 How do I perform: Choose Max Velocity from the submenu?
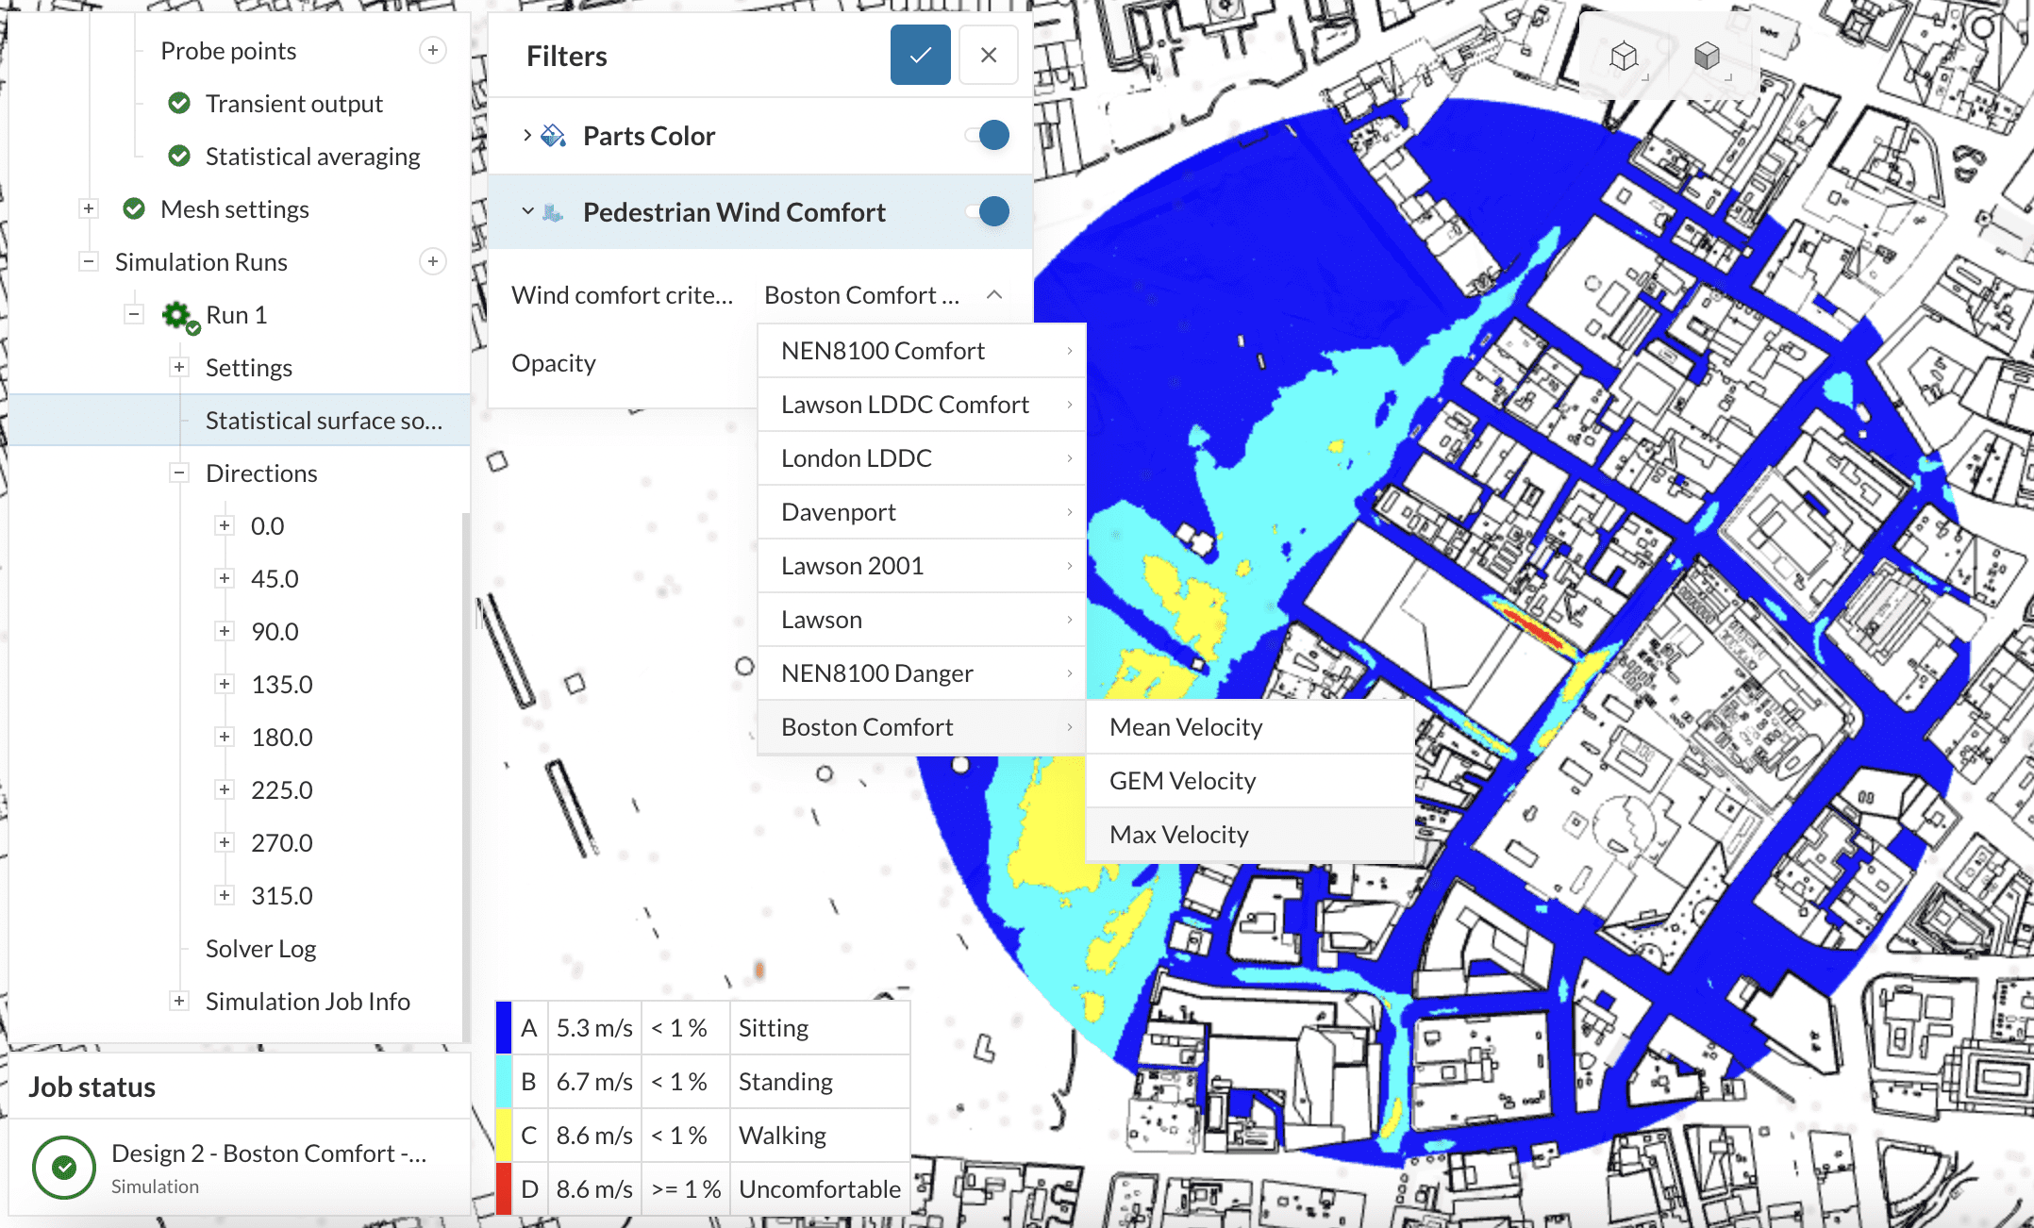[1179, 835]
